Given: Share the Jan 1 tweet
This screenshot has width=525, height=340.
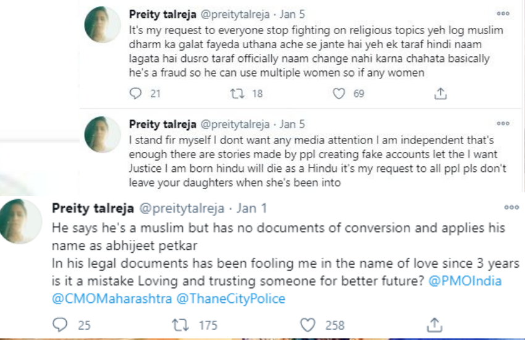Looking at the screenshot, I should pos(435,325).
